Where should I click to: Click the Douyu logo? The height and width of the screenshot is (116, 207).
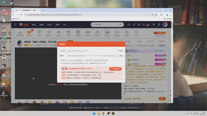[24, 24]
